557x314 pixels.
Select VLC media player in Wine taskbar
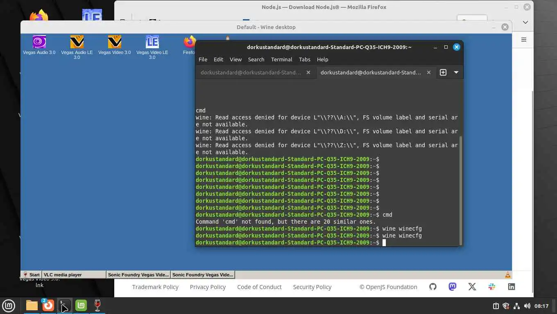click(x=74, y=275)
